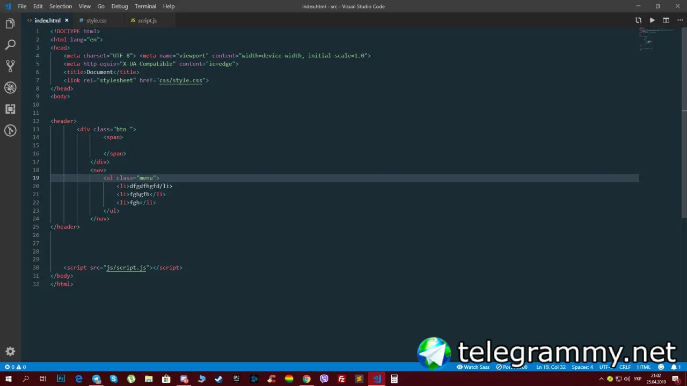This screenshot has height=386, width=687.
Task: Close the index.html tab
Action: (67, 20)
